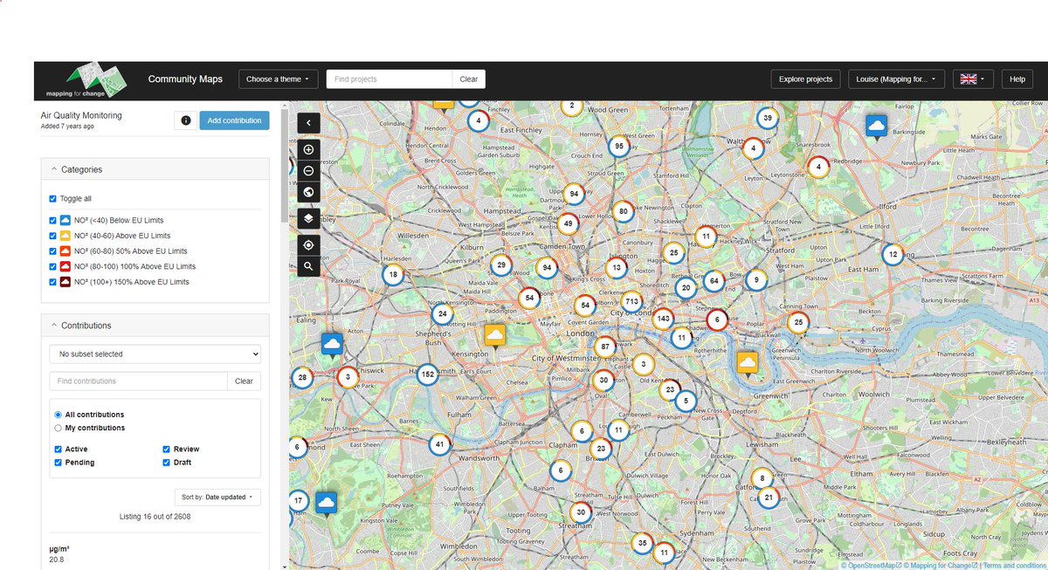Open the 713 cluster marker
1048x570 pixels.
[x=631, y=302]
